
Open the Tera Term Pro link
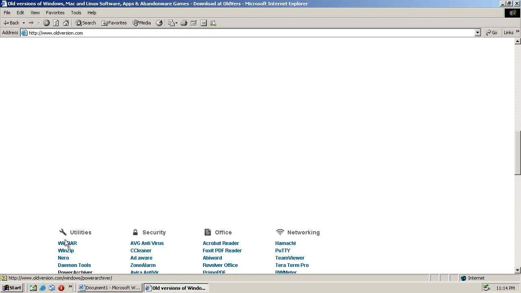pyautogui.click(x=292, y=265)
